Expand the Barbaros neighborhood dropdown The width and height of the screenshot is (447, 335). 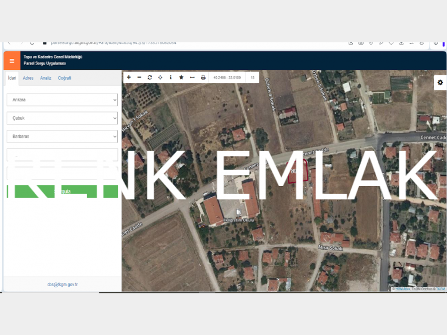pos(62,137)
